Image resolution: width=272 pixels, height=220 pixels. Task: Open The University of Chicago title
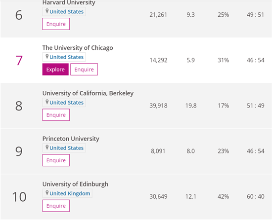78,48
